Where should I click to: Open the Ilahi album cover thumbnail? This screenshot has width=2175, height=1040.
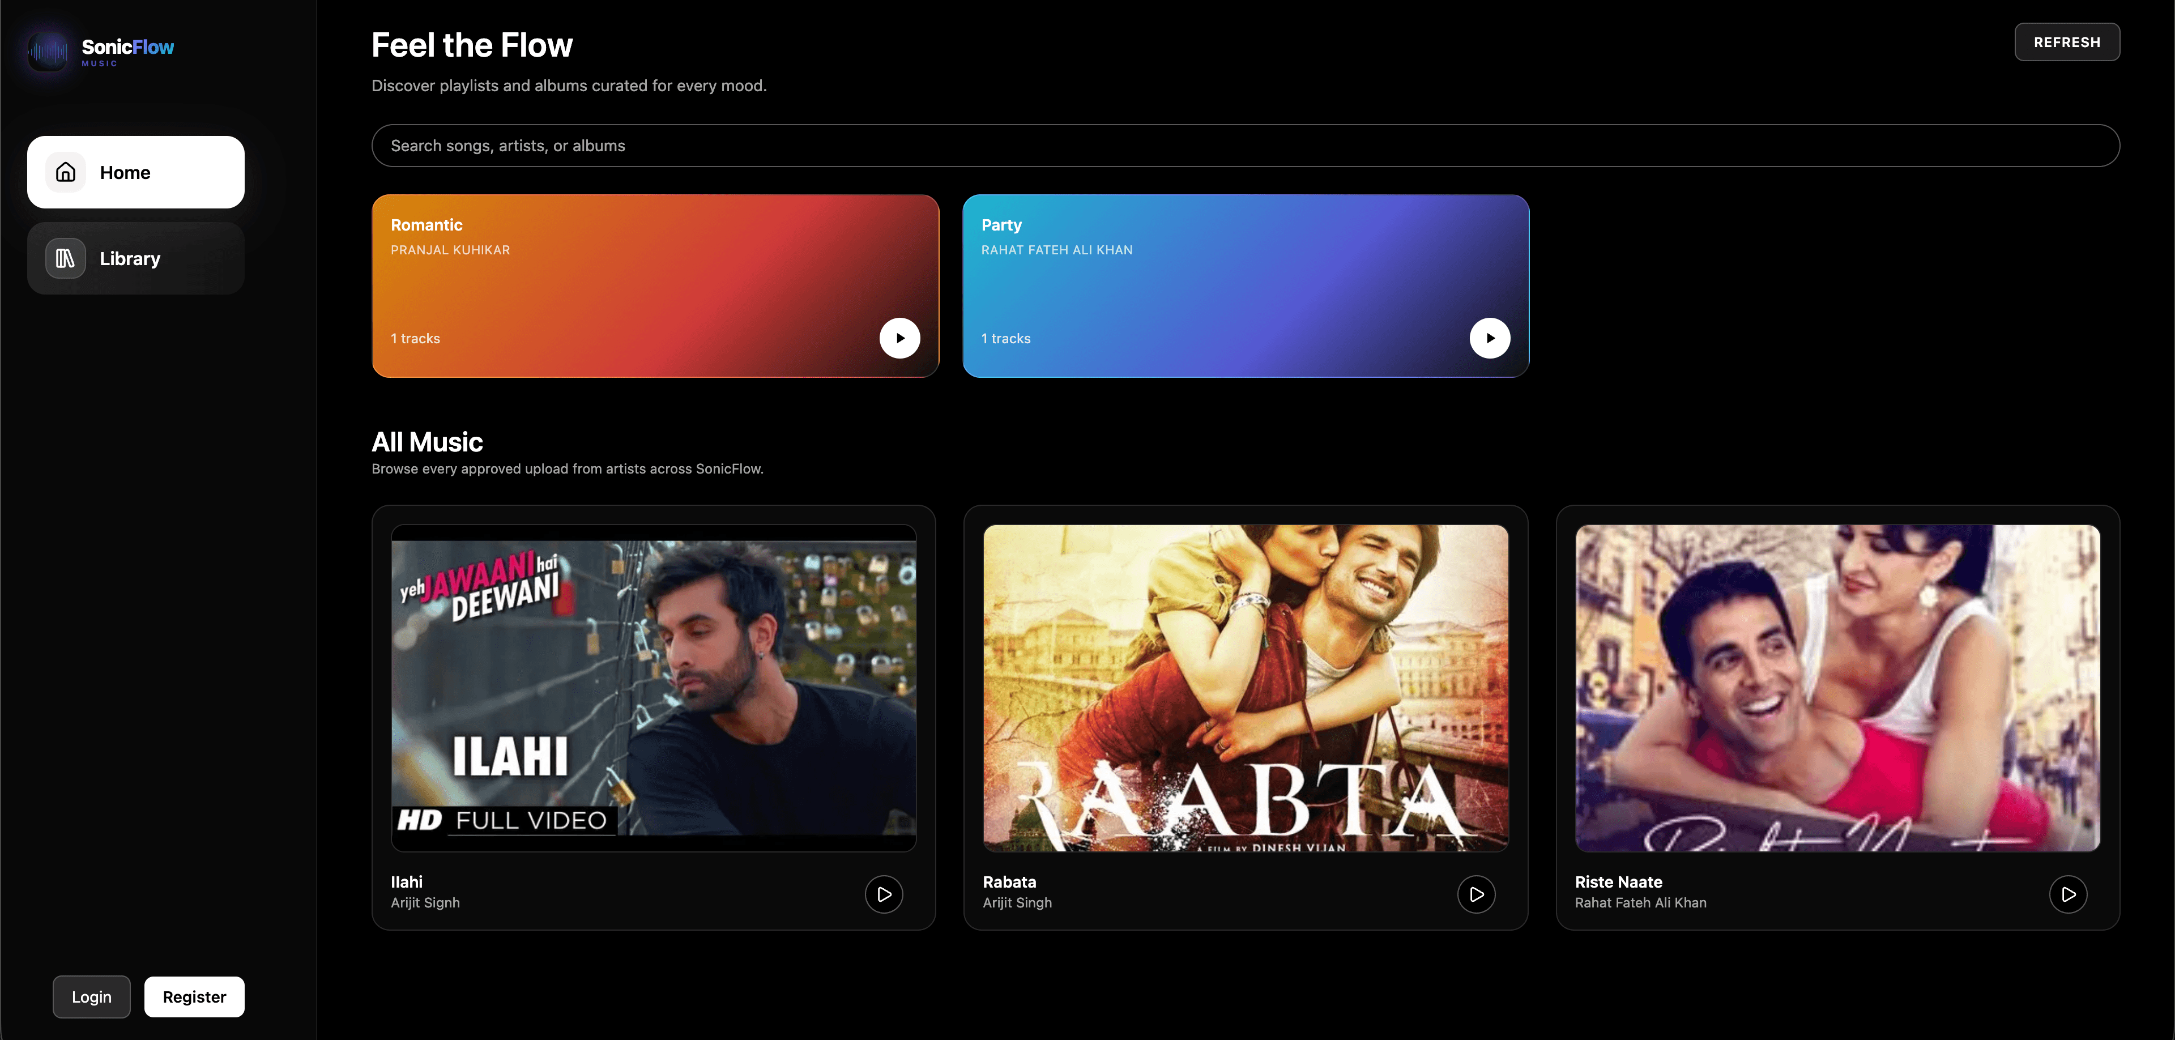coord(654,688)
